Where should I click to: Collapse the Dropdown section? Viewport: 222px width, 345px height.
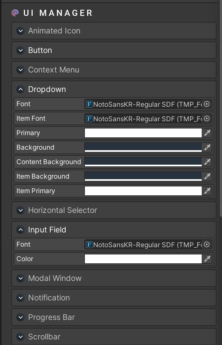pos(21,89)
